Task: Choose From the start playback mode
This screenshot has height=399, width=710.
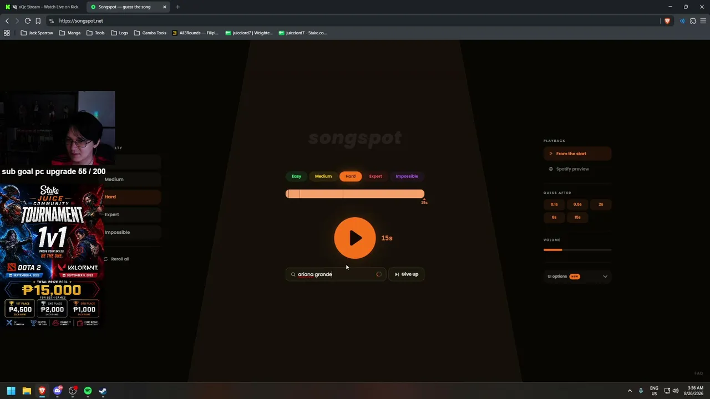Action: coord(577,154)
